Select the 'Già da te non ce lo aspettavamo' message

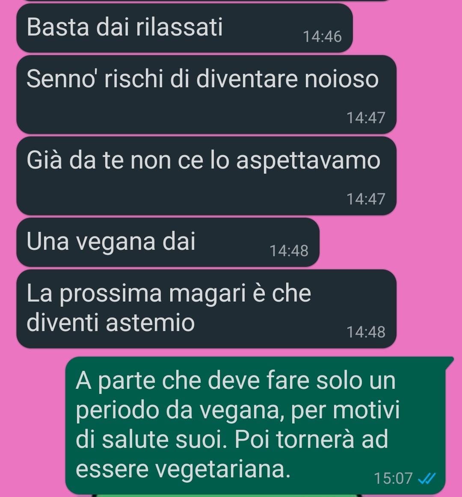pos(207,176)
